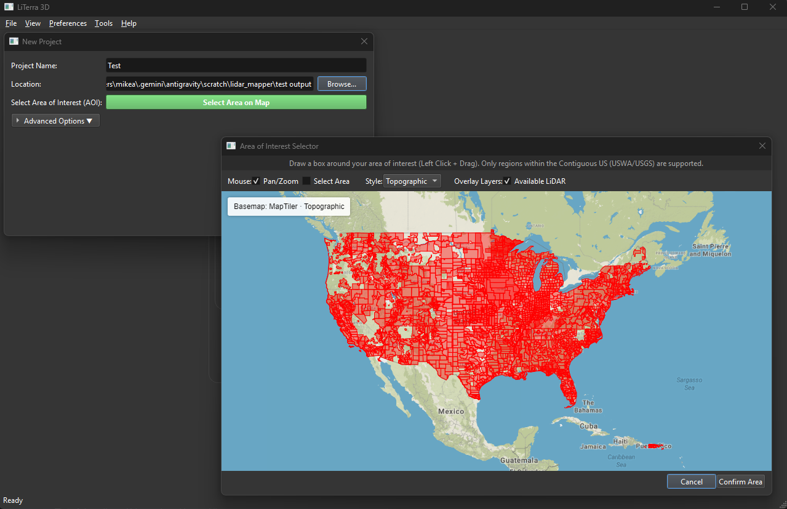787x509 pixels.
Task: Enable the Select Area mouse mode
Action: (306, 181)
